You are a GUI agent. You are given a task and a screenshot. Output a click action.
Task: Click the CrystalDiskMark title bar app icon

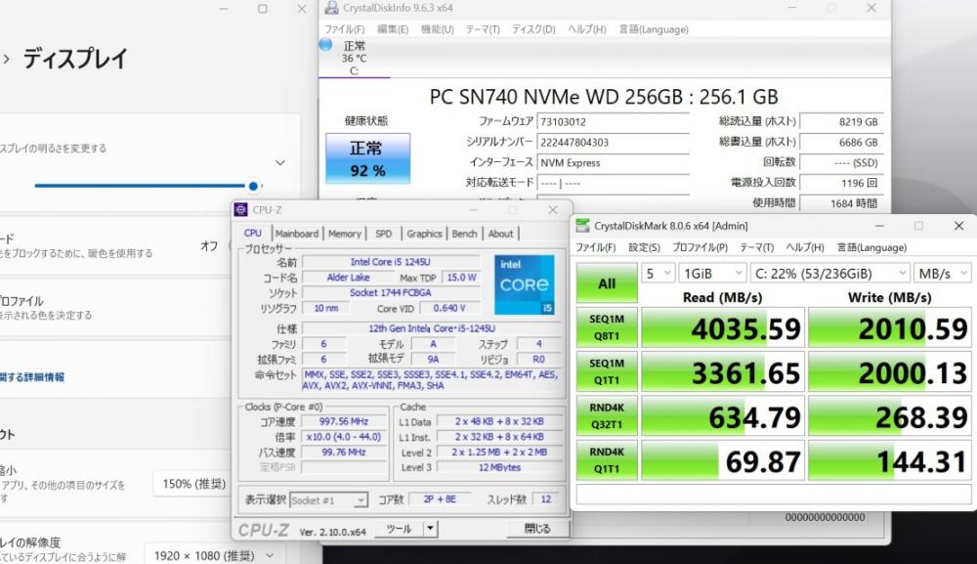point(582,226)
